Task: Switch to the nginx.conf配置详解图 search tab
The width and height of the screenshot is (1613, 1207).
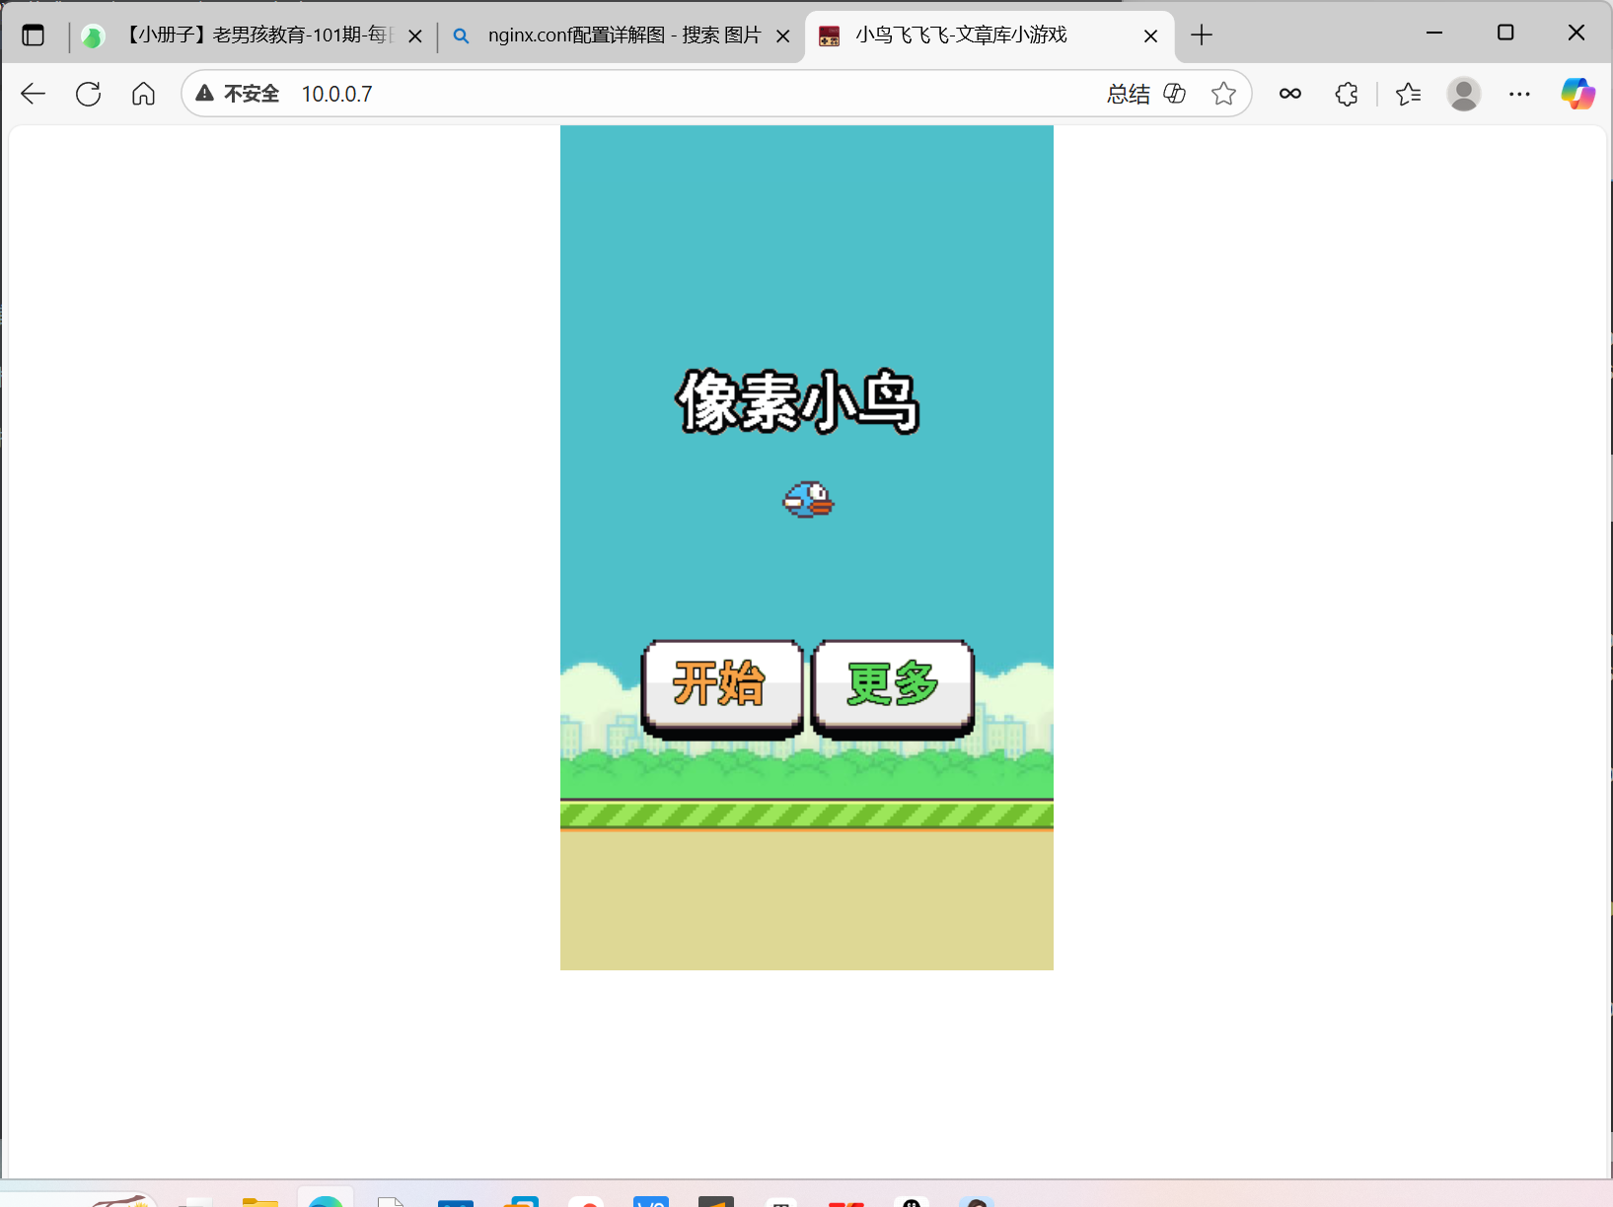Action: tap(622, 35)
